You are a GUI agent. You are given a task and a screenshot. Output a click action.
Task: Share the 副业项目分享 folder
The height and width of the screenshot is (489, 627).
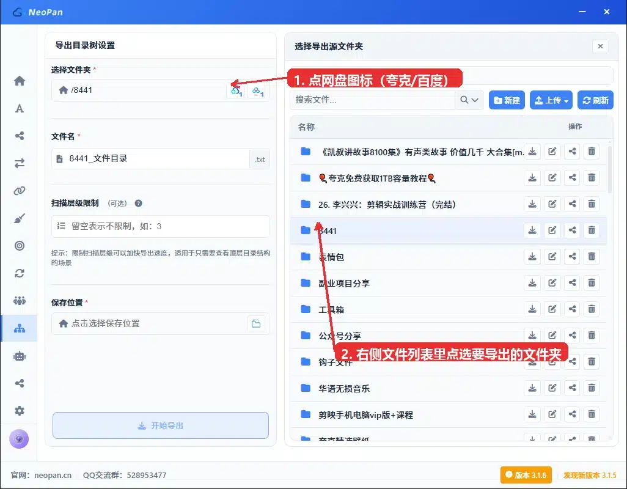tap(572, 283)
